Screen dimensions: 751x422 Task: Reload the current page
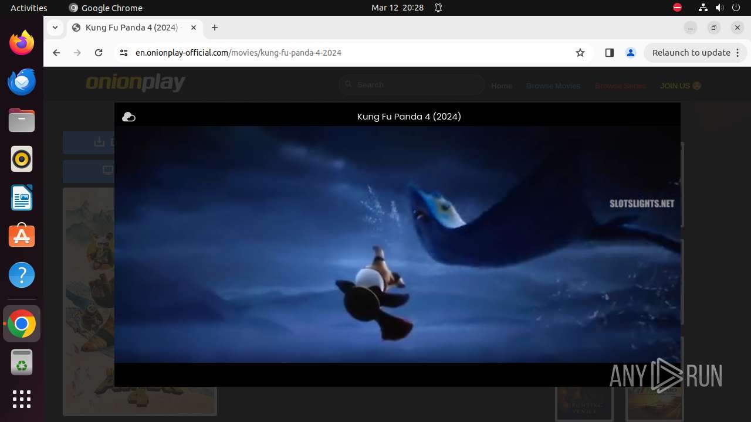(x=99, y=53)
